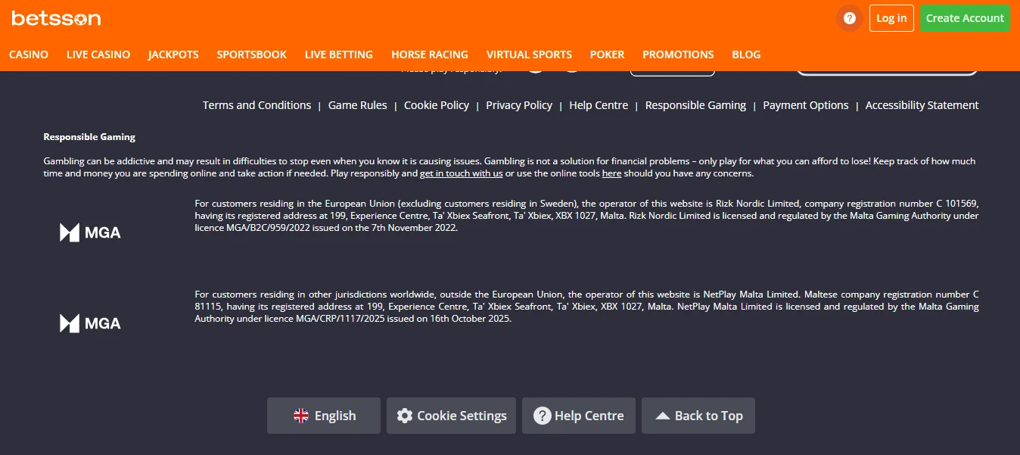Screen dimensions: 1020x455
Task: Click the 'get in touch with us' link
Action: (462, 173)
